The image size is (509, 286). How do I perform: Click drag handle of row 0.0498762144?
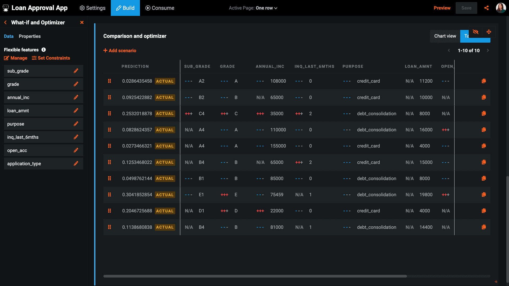[109, 178]
